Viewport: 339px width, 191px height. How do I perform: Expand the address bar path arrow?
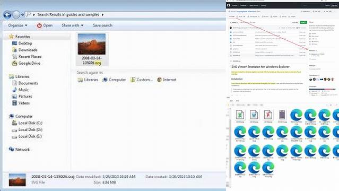[103, 15]
